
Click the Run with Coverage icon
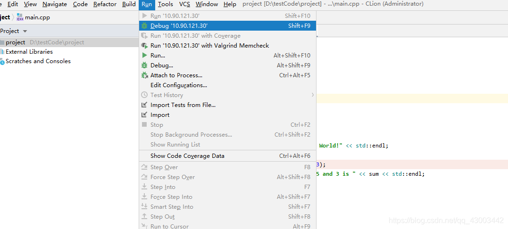tap(144, 36)
